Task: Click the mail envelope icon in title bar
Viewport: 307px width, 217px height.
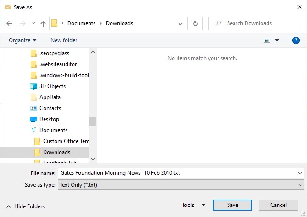Action: (7, 7)
